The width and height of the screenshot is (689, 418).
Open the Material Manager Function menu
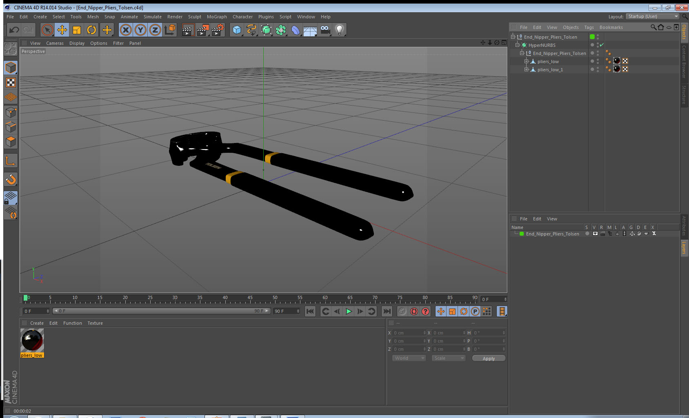(73, 323)
